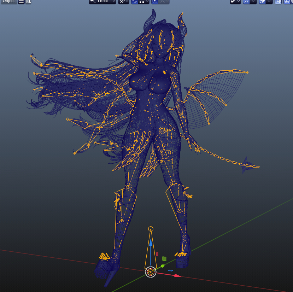Click the red X-axis move arrow
Viewport: 293px width, 292px height.
[x=177, y=276]
